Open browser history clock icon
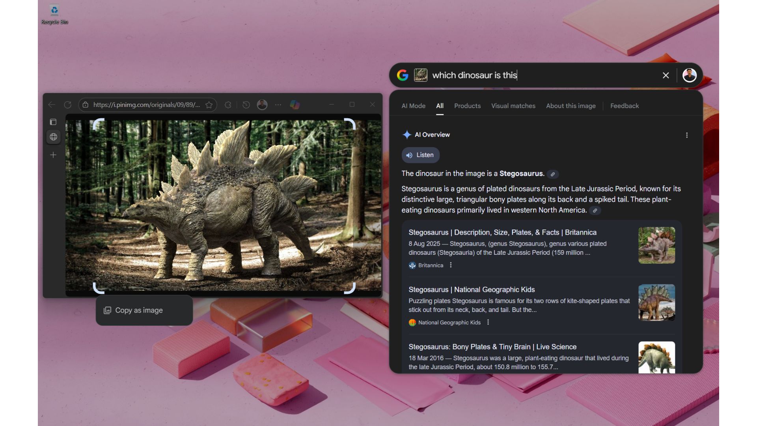757x426 pixels. coord(246,105)
